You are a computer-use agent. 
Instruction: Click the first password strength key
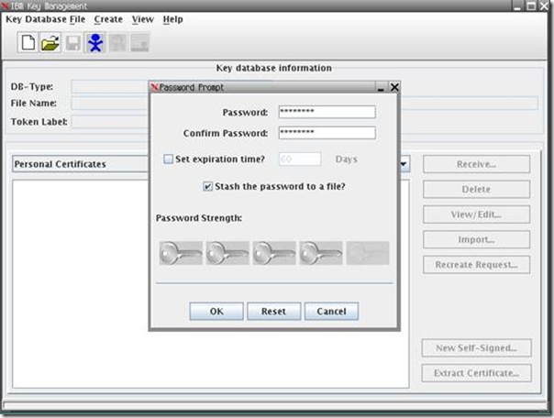[181, 253]
